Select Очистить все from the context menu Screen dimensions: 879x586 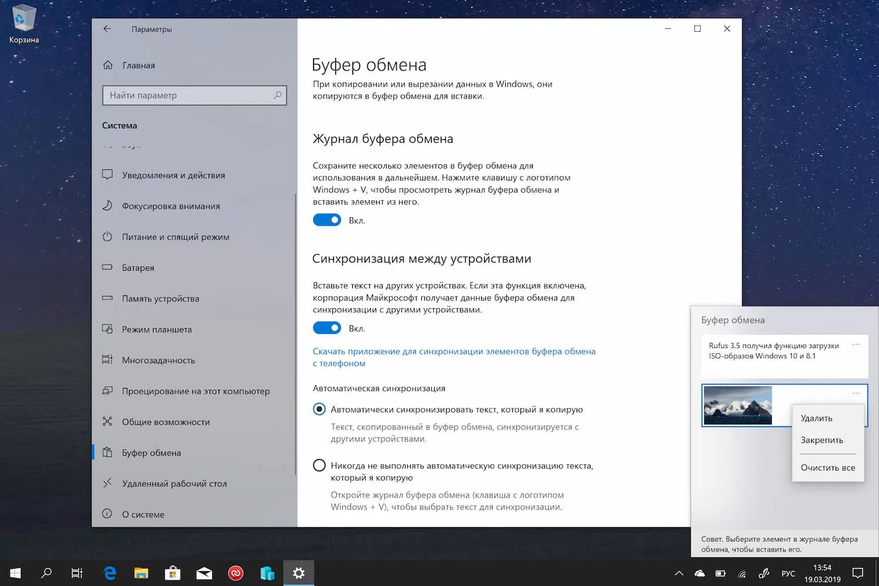click(x=827, y=467)
